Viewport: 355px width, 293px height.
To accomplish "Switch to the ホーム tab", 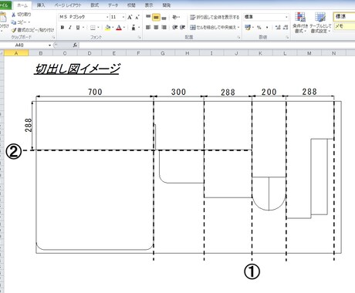I will tap(22, 5).
